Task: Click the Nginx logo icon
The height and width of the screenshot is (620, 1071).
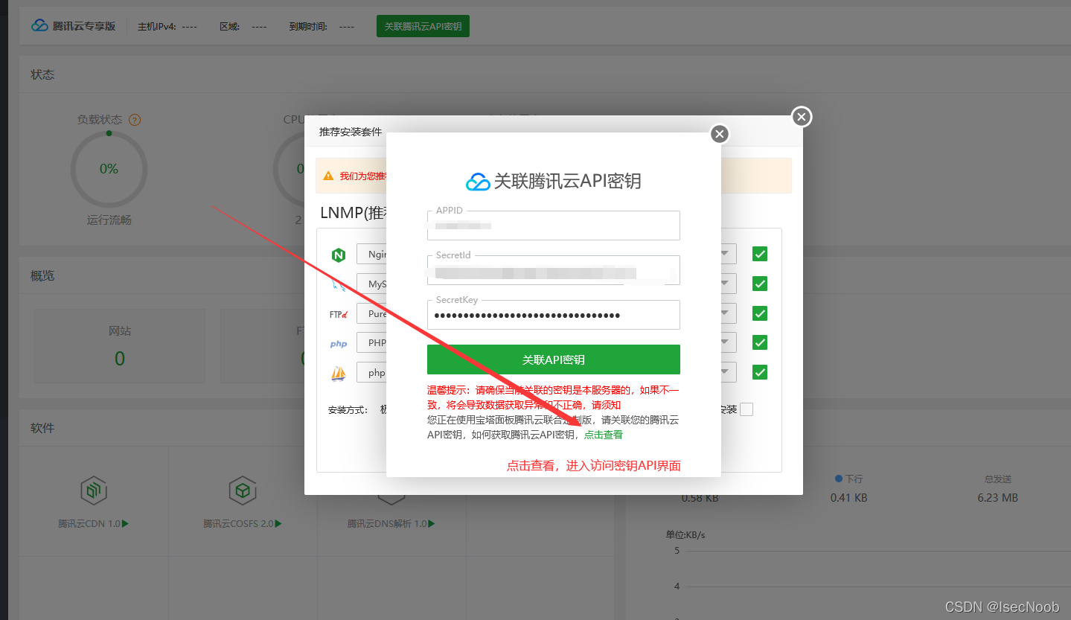Action: tap(339, 255)
